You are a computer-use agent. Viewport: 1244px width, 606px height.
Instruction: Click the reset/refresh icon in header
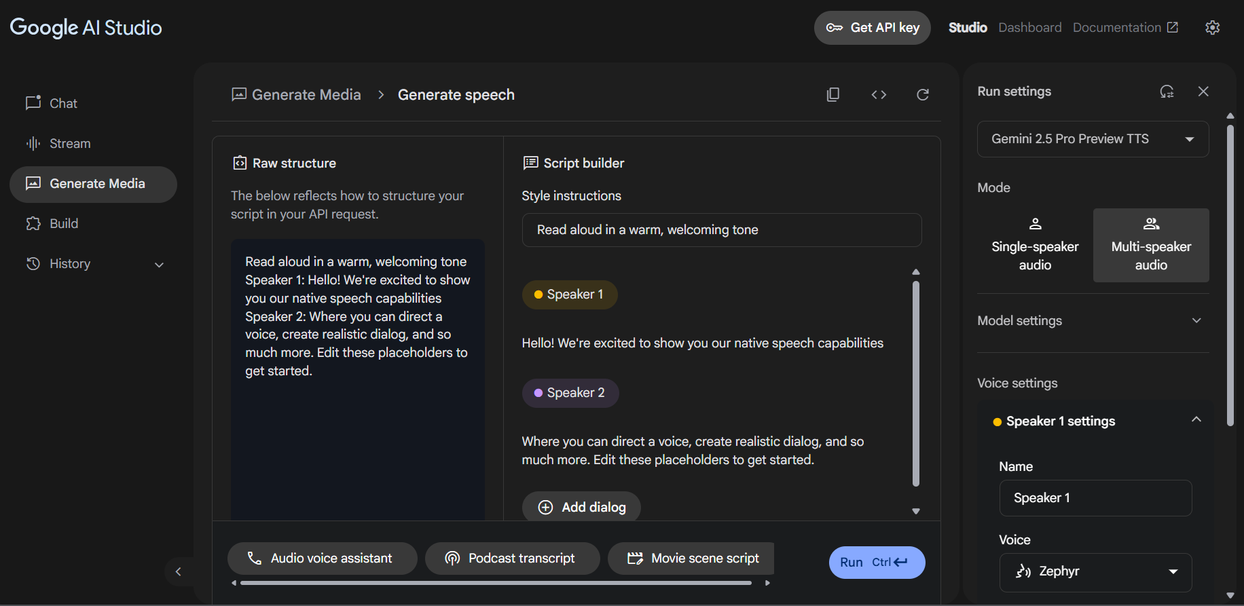point(922,94)
